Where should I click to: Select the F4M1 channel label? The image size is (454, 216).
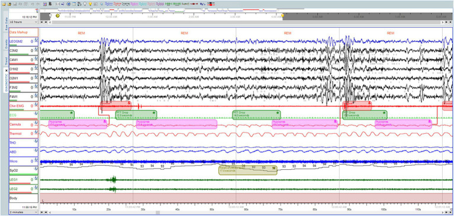click(x=14, y=96)
